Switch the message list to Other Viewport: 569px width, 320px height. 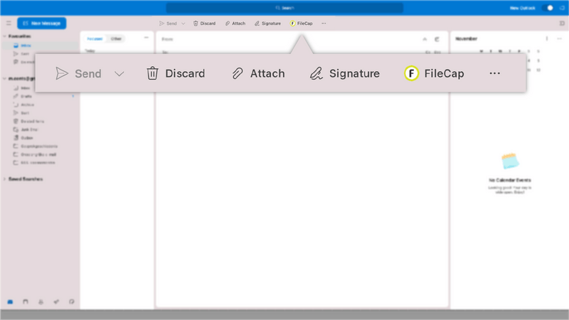[x=116, y=38]
